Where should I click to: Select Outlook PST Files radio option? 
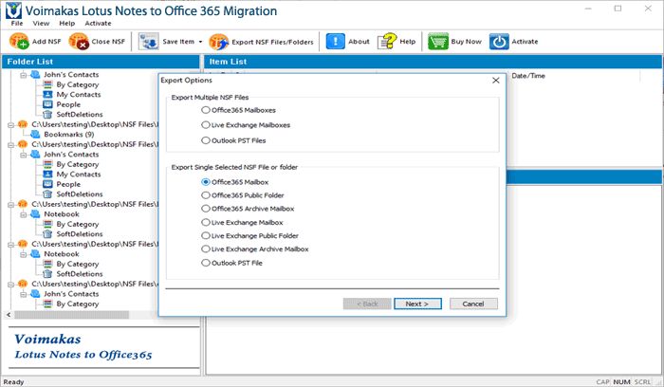point(206,140)
